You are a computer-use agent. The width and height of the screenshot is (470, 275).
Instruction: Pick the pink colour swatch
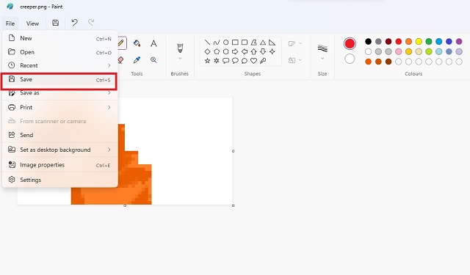(x=398, y=52)
